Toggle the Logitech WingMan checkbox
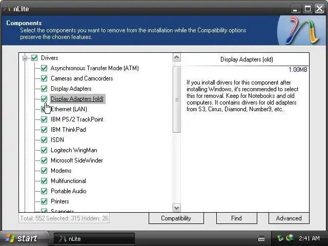 44,150
